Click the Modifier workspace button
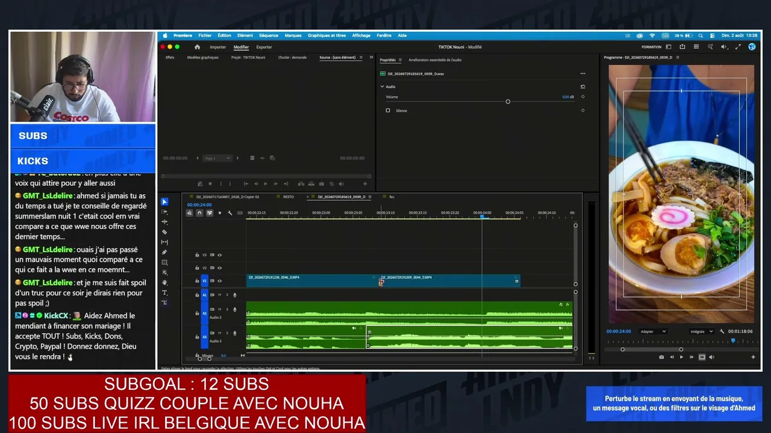Screen dimensions: 771x433 [x=241, y=47]
